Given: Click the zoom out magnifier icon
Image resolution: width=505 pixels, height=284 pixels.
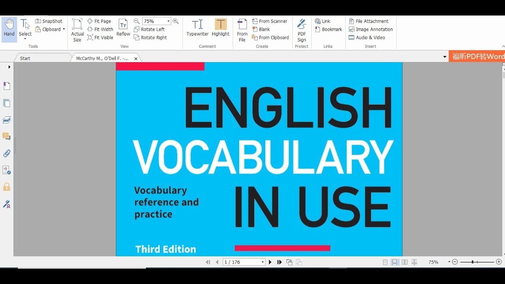Looking at the screenshot, I should coord(137,21).
